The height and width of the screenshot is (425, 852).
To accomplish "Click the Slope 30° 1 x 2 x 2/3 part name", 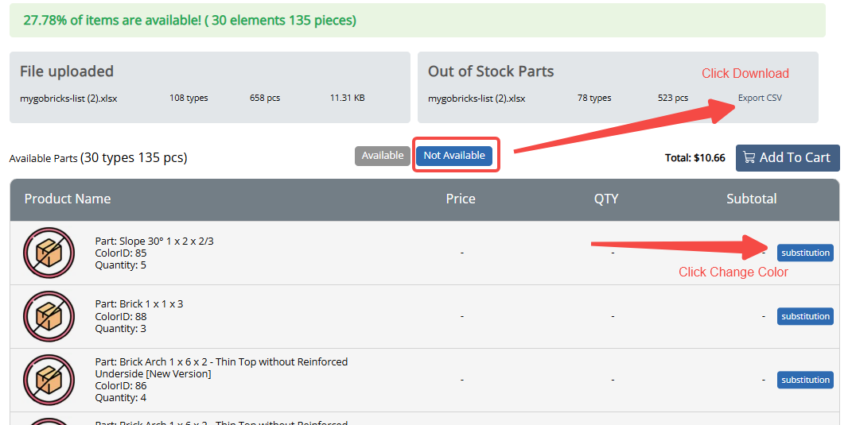I will pyautogui.click(x=154, y=241).
